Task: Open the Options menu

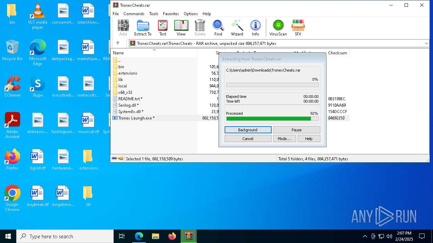Action: [x=191, y=14]
